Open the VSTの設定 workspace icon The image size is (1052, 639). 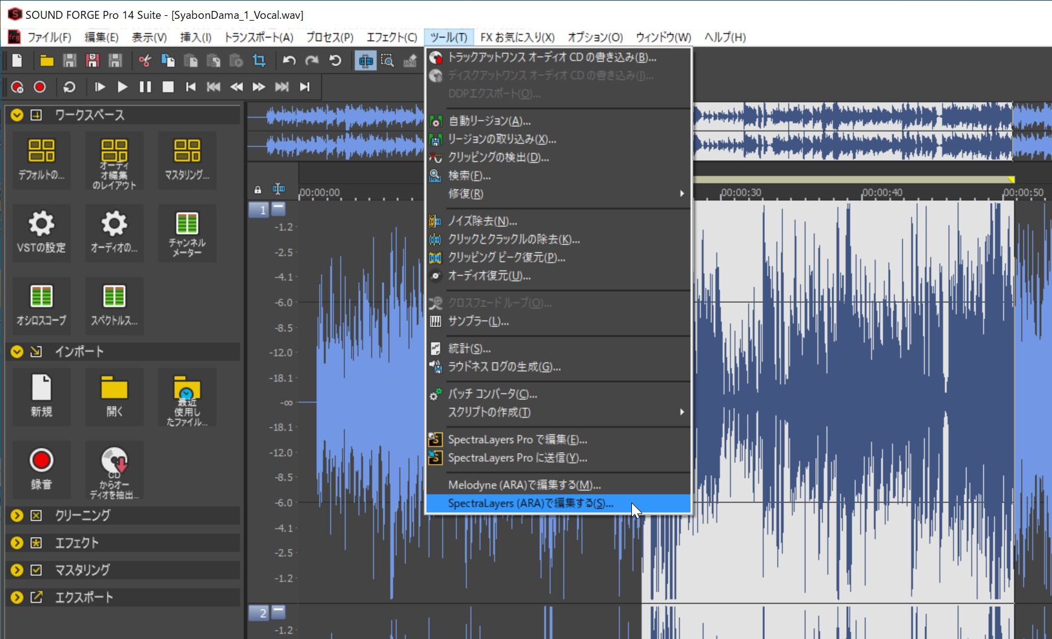41,233
